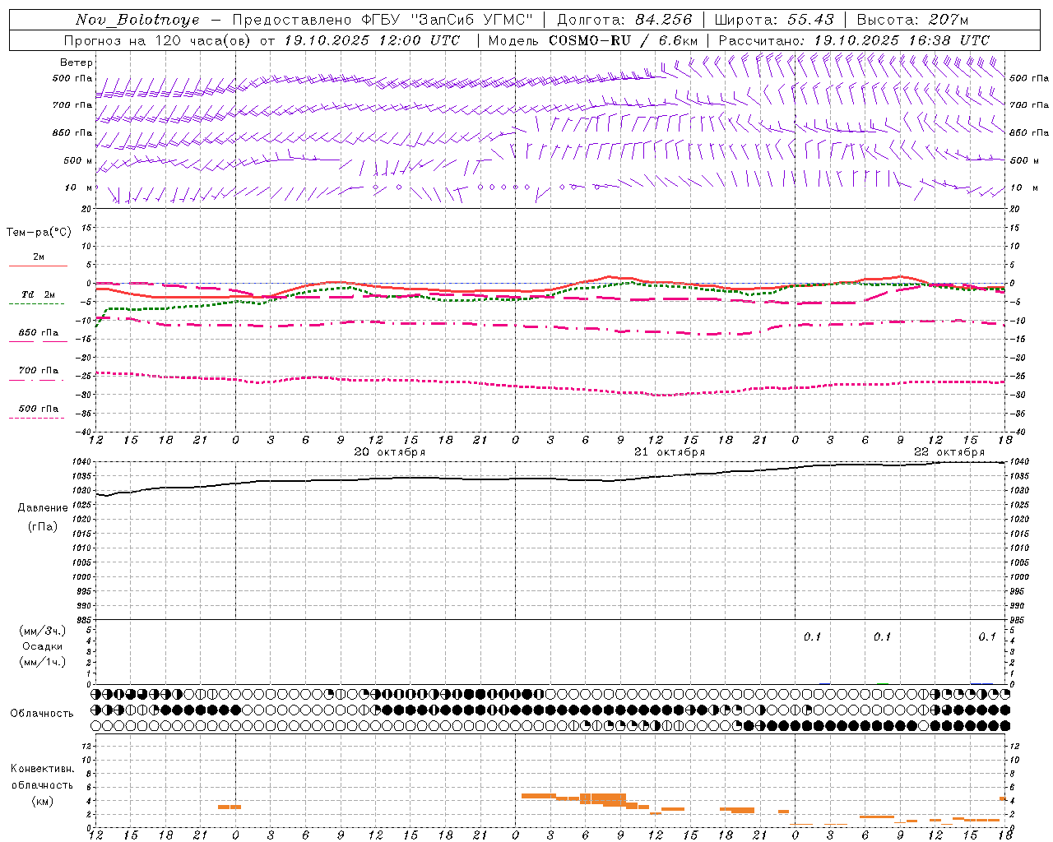1053x842 pixels.
Task: Click the pink dash-dot 700 гПа legend line sample
Action: 38,380
